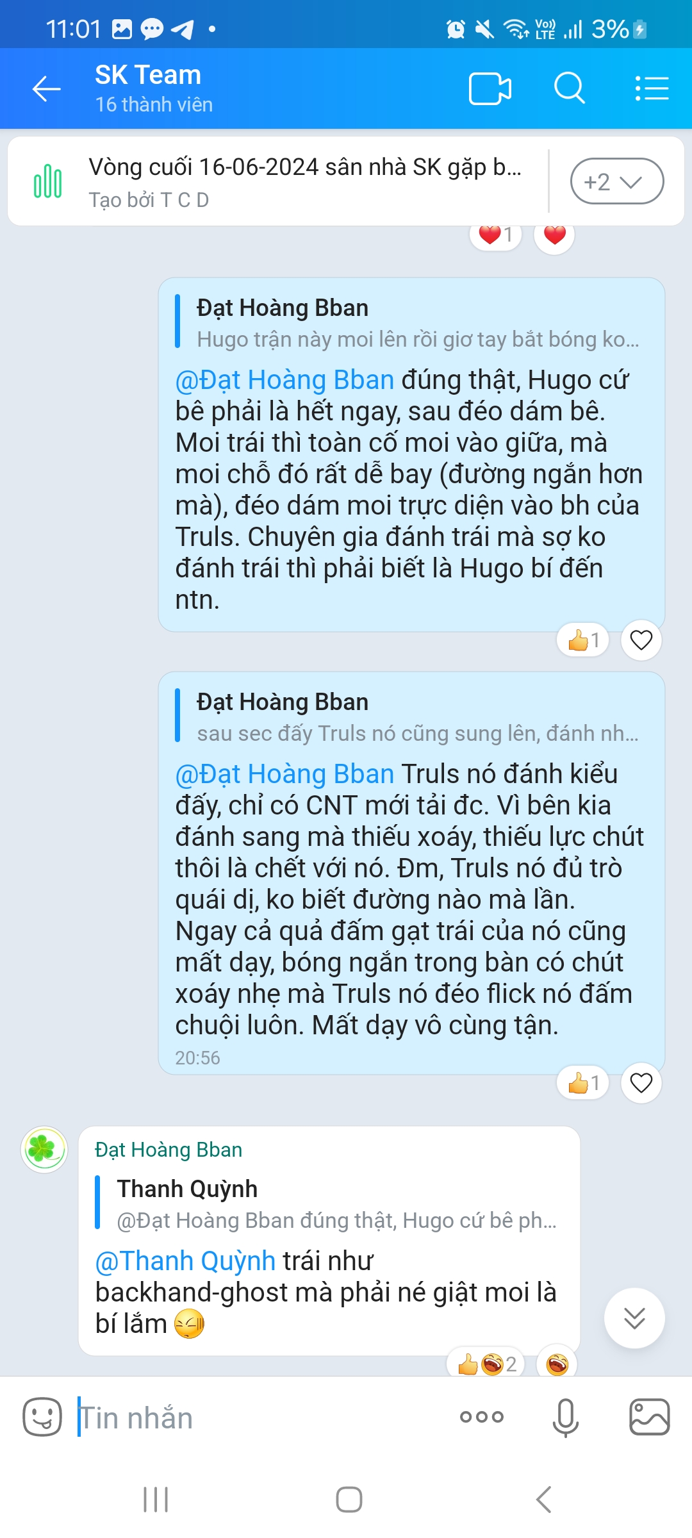This screenshot has height=1538, width=692.
Task: Open the image gallery picker
Action: pyautogui.click(x=650, y=1417)
